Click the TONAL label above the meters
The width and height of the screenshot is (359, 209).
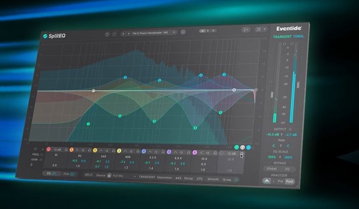(298, 36)
